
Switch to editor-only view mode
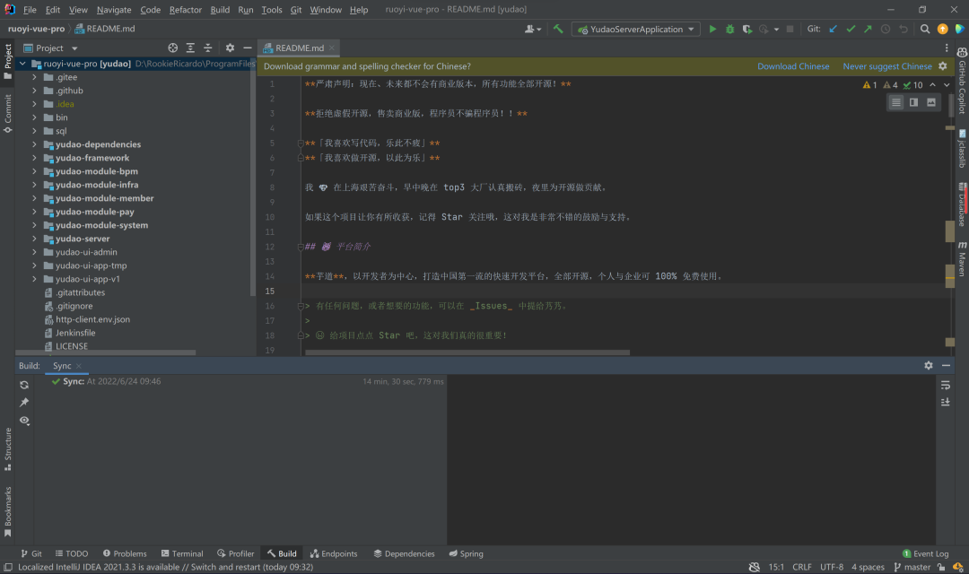(896, 102)
